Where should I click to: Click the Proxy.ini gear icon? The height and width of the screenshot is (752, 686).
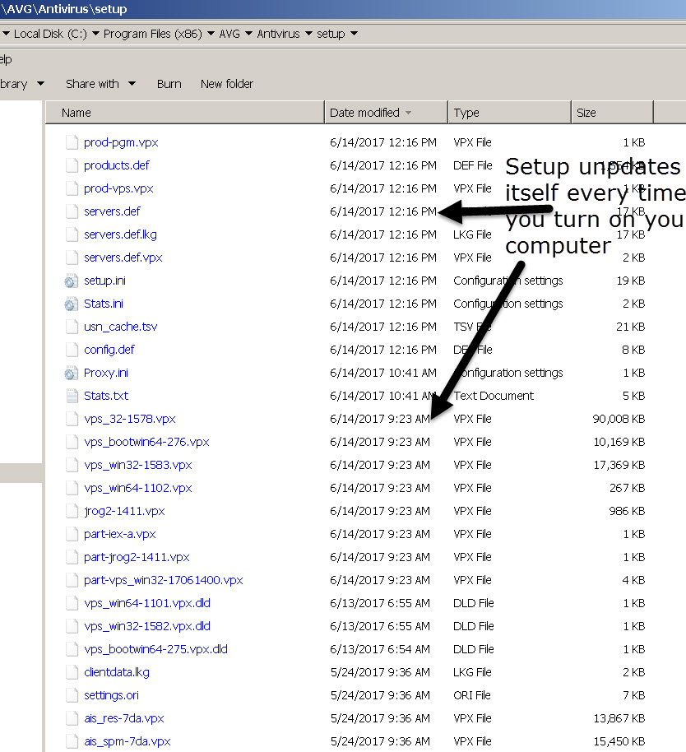coord(72,374)
